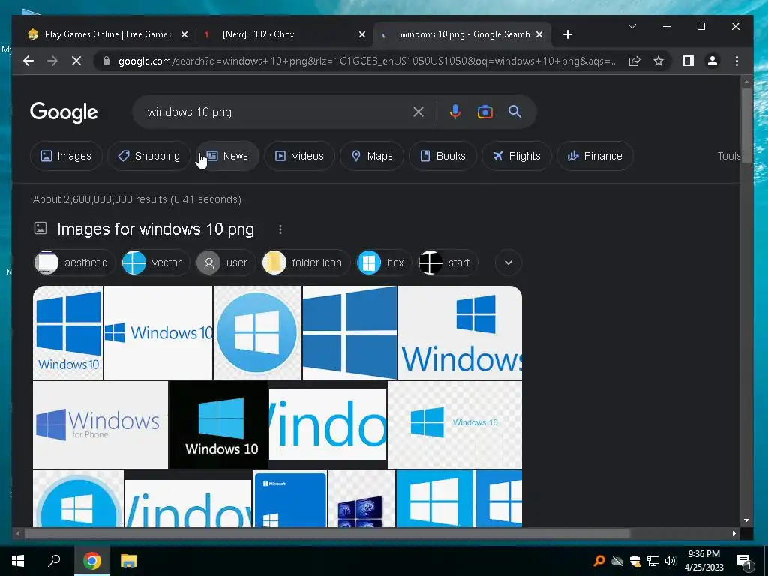The width and height of the screenshot is (768, 576).
Task: Open File Explorer from the taskbar
Action: tap(129, 561)
